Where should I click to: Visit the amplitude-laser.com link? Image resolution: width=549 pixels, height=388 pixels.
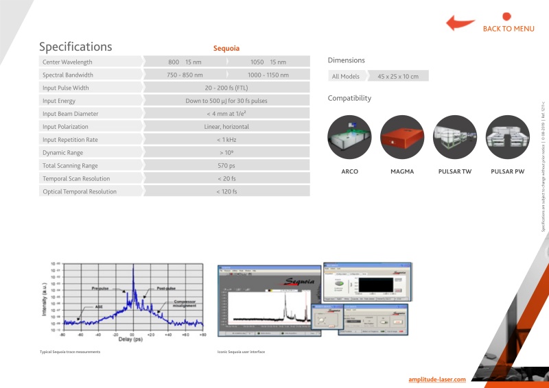click(x=436, y=379)
